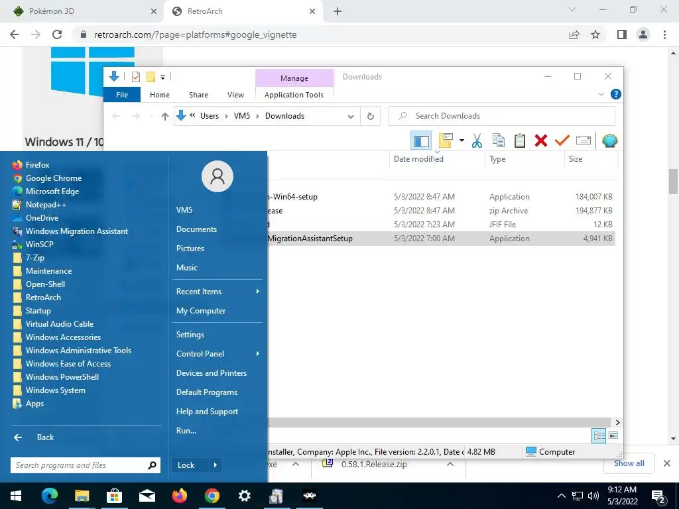
Task: Open Settings in the start menu
Action: 190,335
